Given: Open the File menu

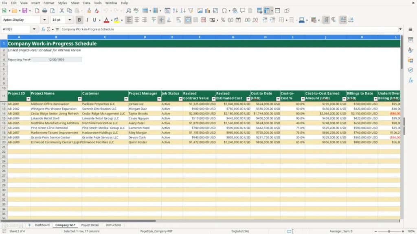Looking at the screenshot, I should tap(4, 3).
